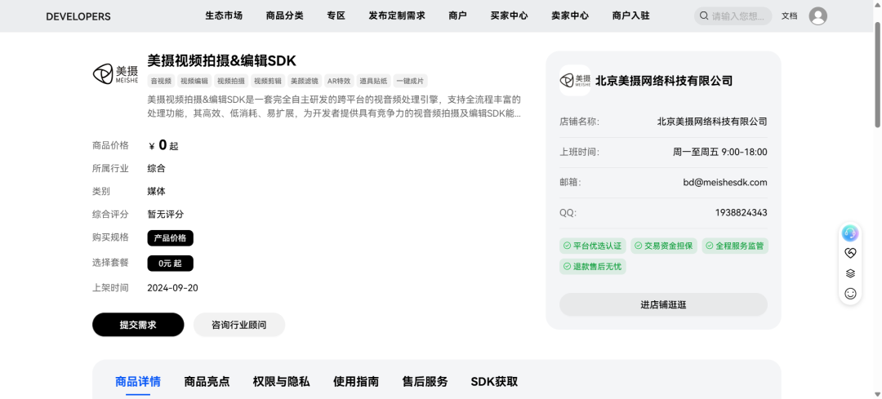Screen dimensions: 882x399
Task: Click the 美颜滤镜 tag
Action: point(305,81)
